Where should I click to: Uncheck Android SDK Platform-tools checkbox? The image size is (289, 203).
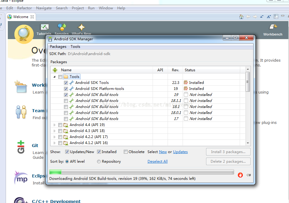tap(66, 89)
